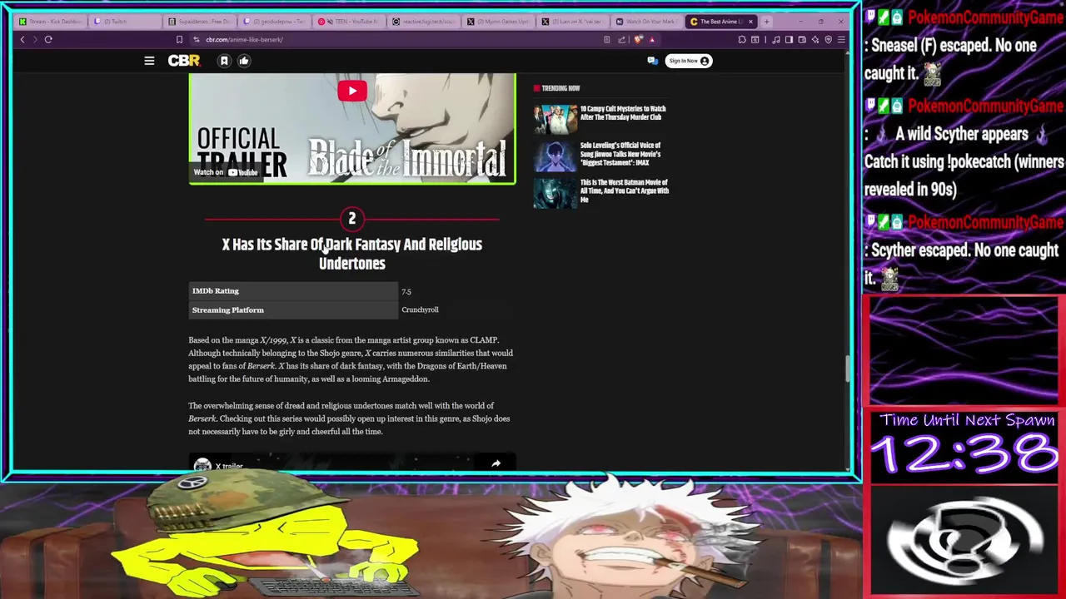Open Worst Batman Movie trending article
The height and width of the screenshot is (599, 1066).
coord(625,191)
